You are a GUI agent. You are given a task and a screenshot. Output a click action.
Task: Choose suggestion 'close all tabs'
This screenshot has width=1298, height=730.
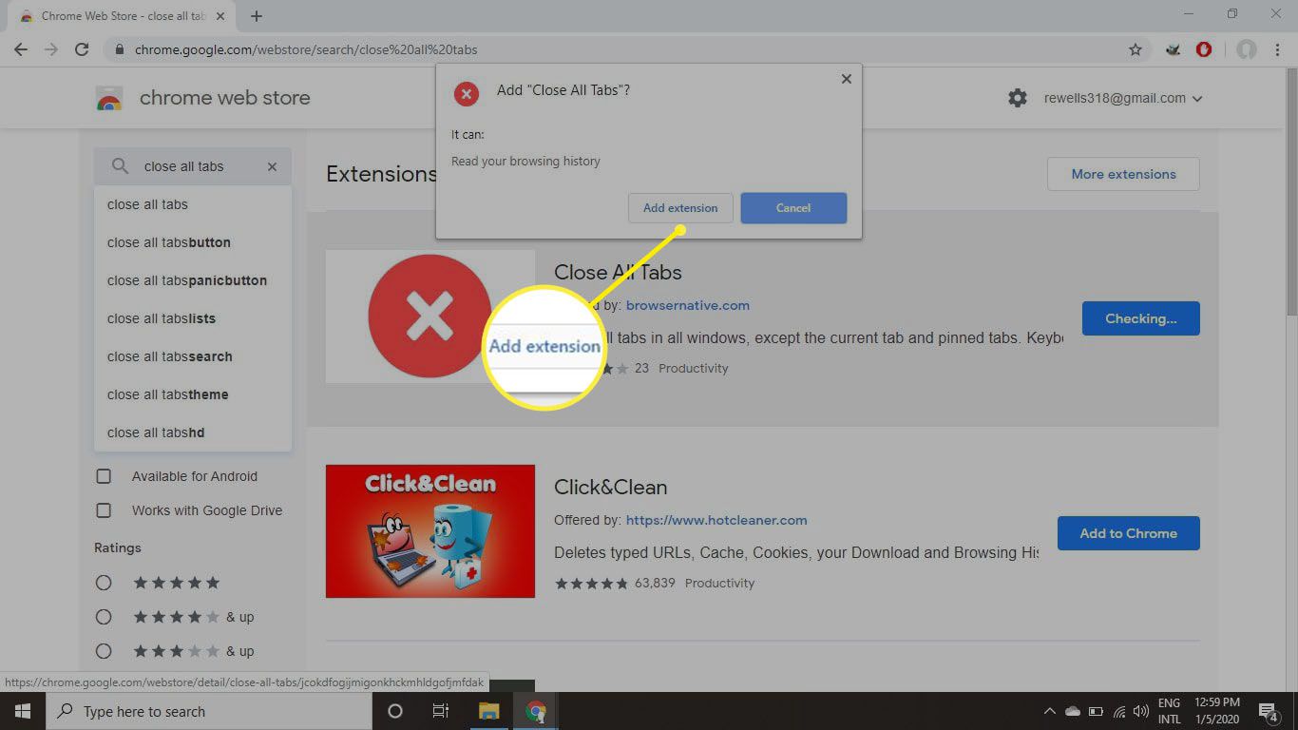(x=193, y=204)
